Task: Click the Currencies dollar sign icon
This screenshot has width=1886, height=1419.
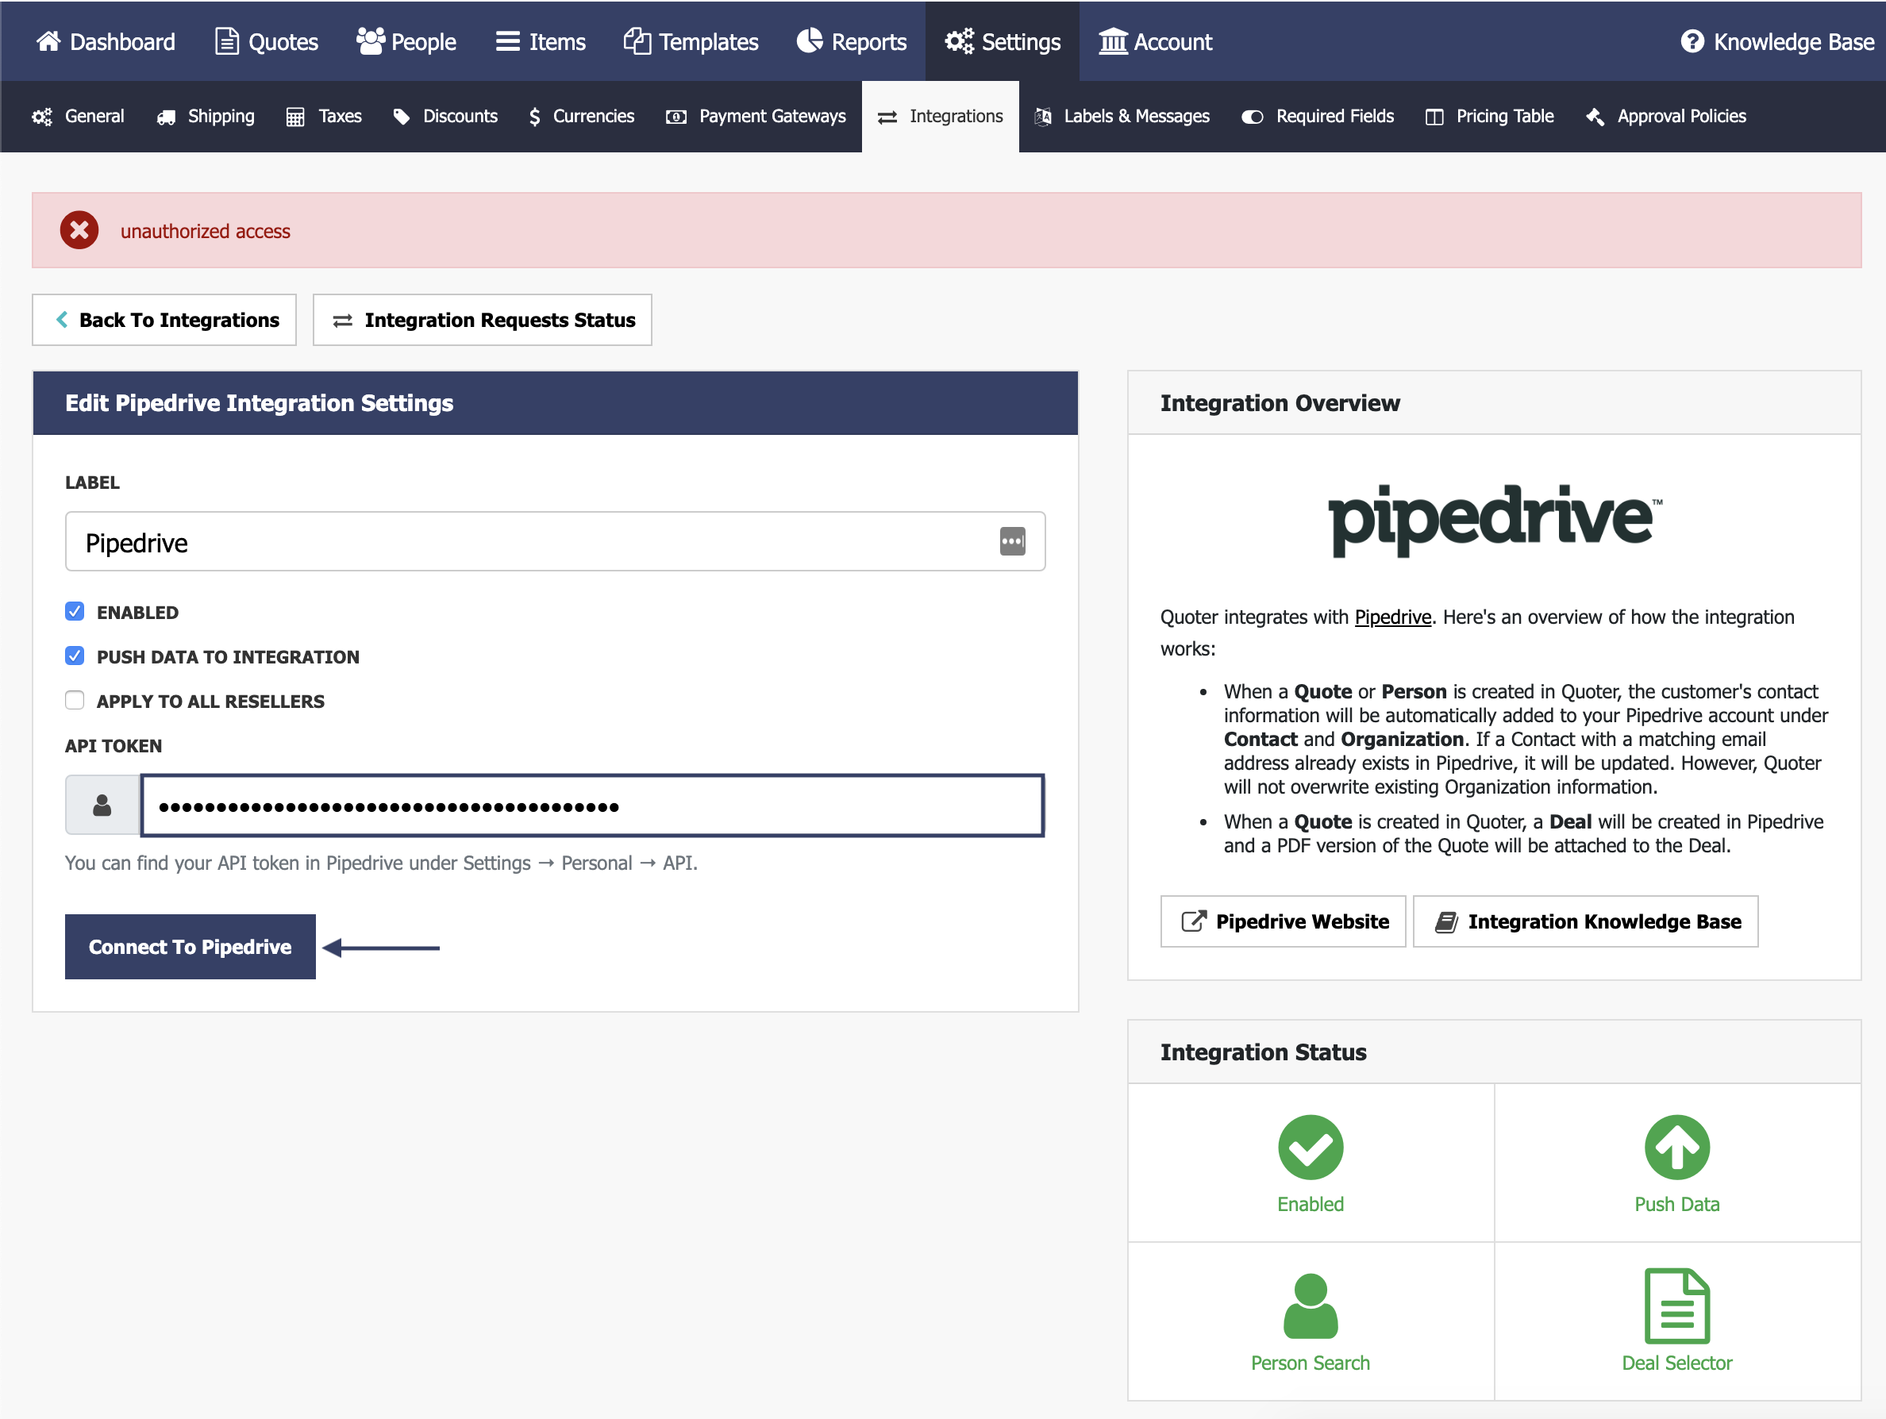Action: coord(534,117)
